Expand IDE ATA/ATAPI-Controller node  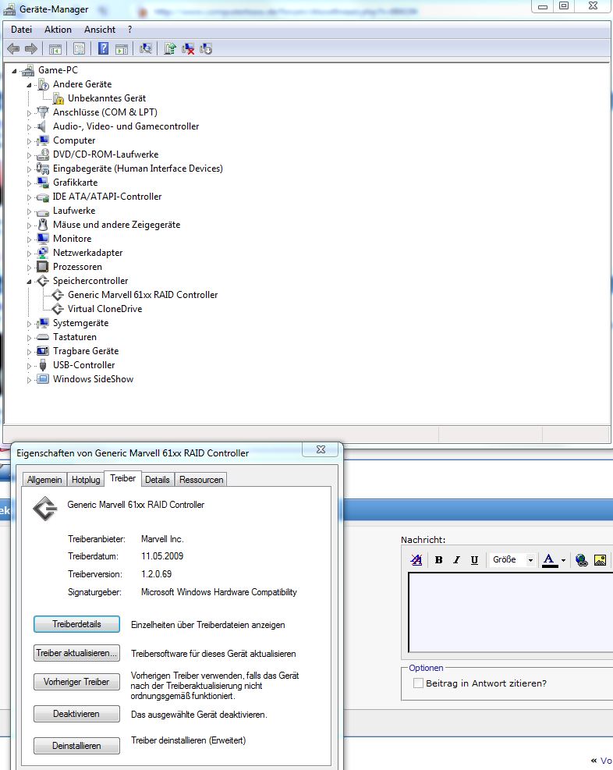[x=29, y=197]
